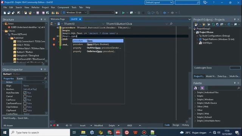Click the Add File to Project icon
Screen dimensions: 242x136
(x=53, y=13)
